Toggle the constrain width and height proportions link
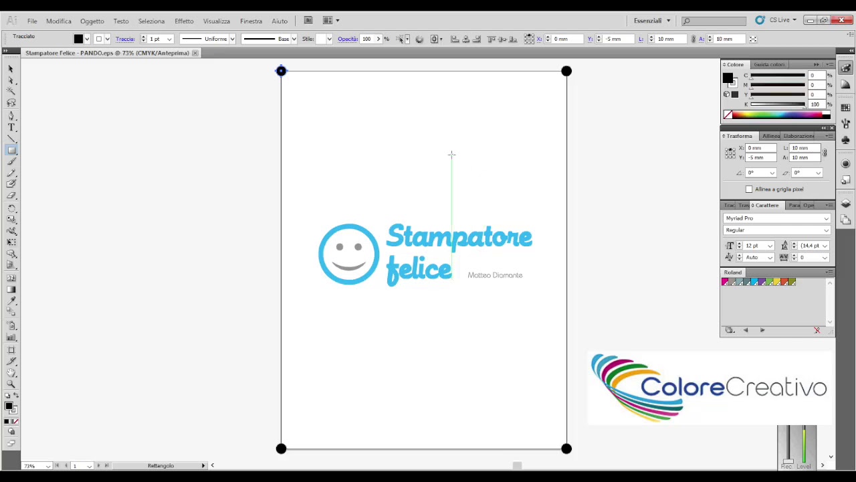856x482 pixels. (x=693, y=39)
